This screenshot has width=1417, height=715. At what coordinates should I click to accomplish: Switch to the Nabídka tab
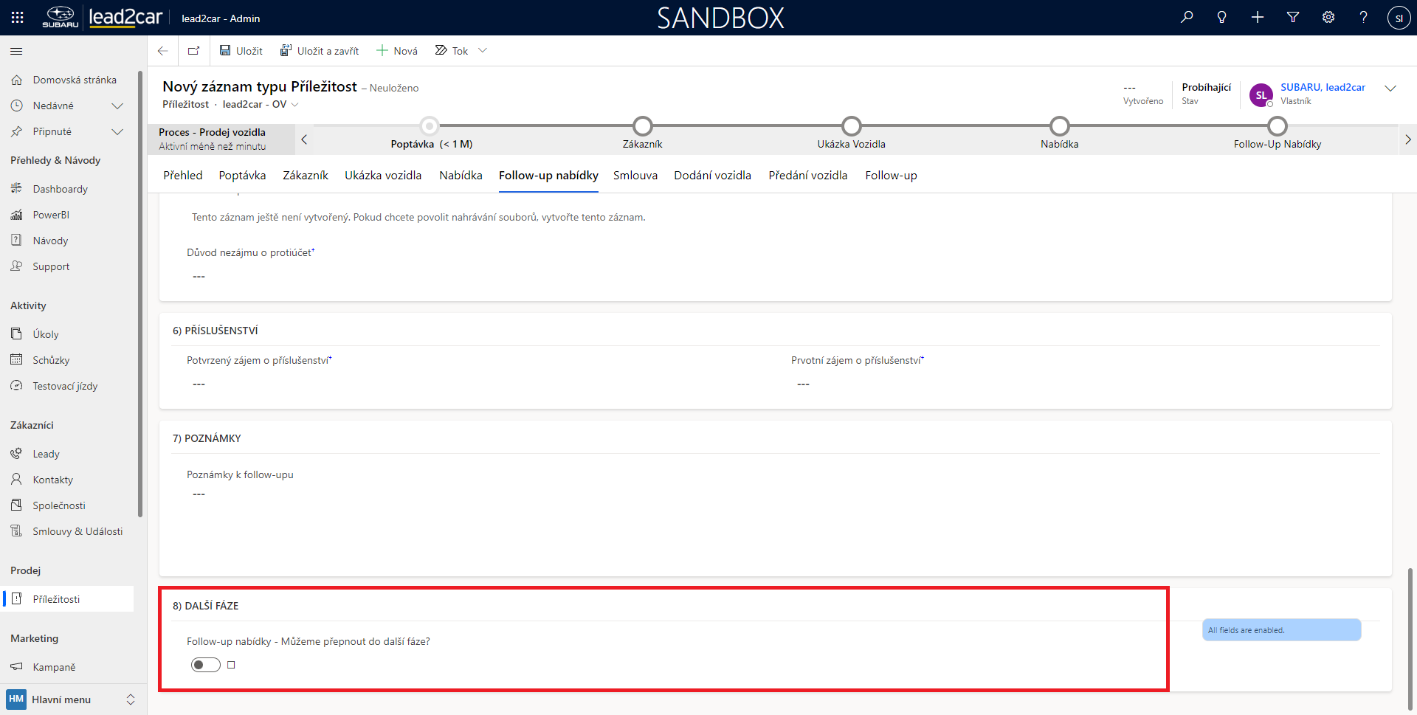461,176
